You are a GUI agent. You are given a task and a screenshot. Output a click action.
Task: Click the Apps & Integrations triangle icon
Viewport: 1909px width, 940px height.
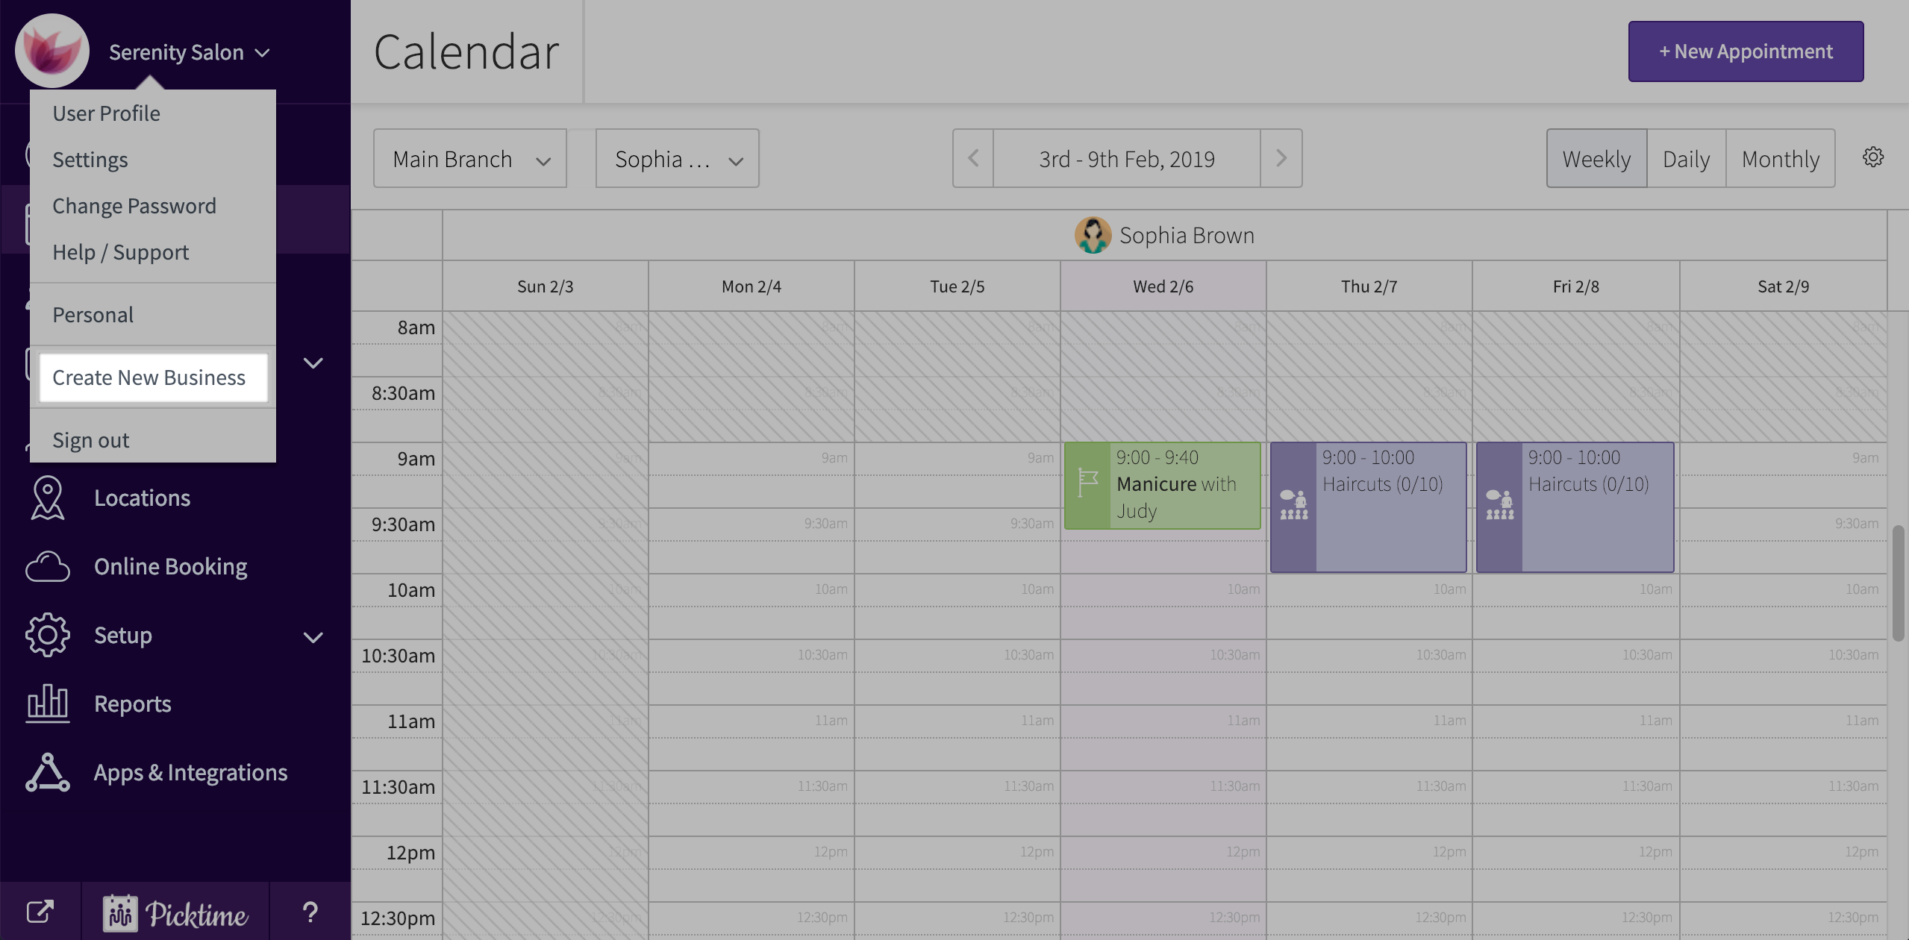(x=48, y=773)
